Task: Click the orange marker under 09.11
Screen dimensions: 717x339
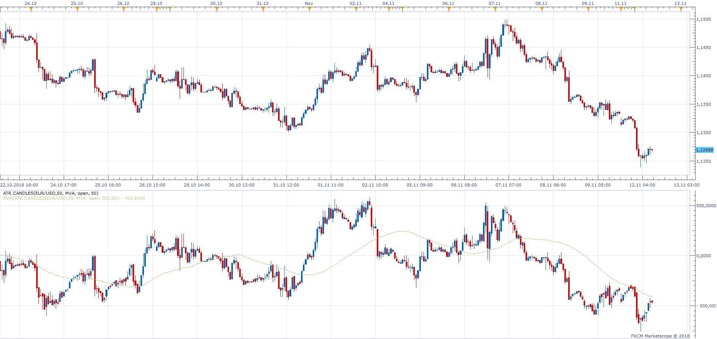Action: tap(588, 9)
